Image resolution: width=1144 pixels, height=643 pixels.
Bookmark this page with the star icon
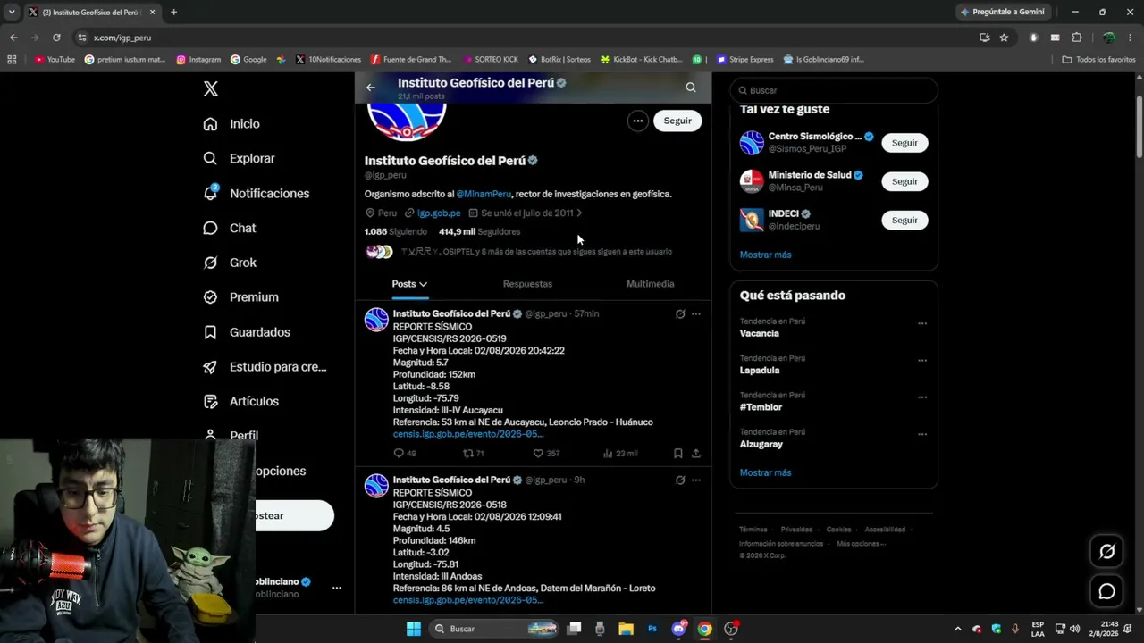1004,38
